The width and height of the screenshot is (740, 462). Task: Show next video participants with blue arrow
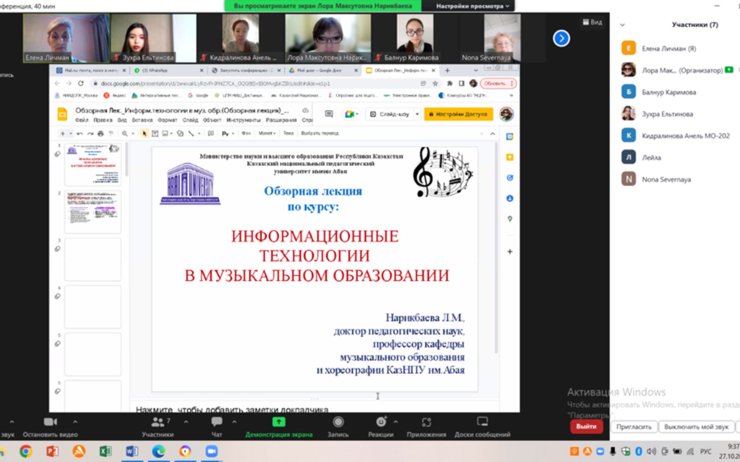click(561, 38)
